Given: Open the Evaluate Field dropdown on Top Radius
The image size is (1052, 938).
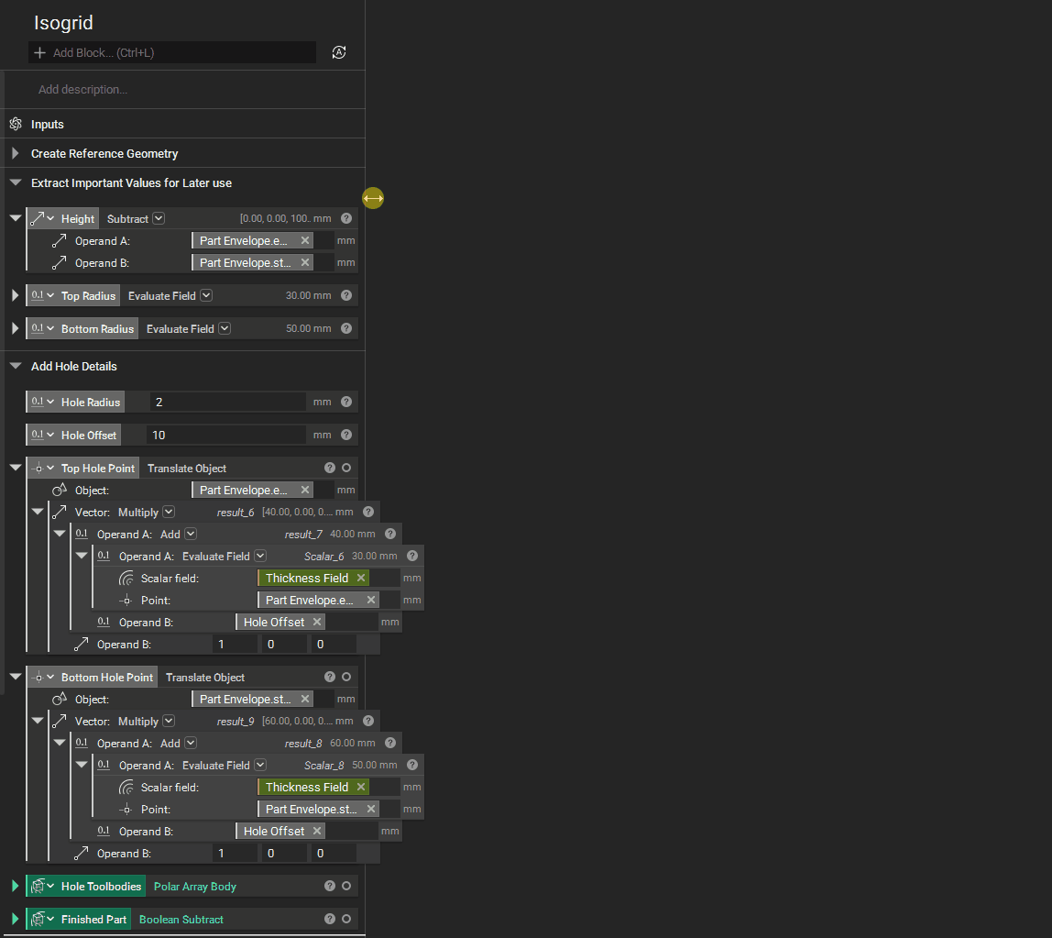Looking at the screenshot, I should pos(206,295).
